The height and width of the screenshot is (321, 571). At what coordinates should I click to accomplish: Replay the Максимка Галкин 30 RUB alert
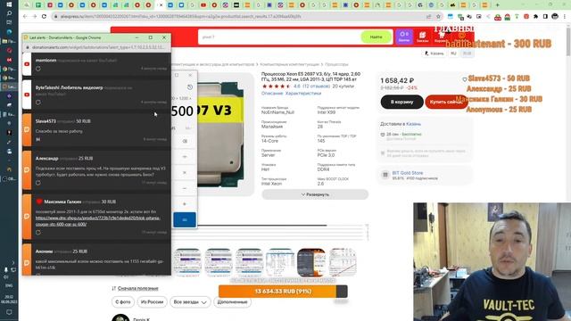pyautogui.click(x=38, y=232)
